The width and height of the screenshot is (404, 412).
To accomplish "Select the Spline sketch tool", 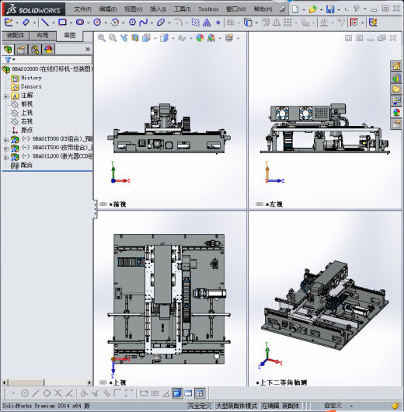I will [144, 23].
